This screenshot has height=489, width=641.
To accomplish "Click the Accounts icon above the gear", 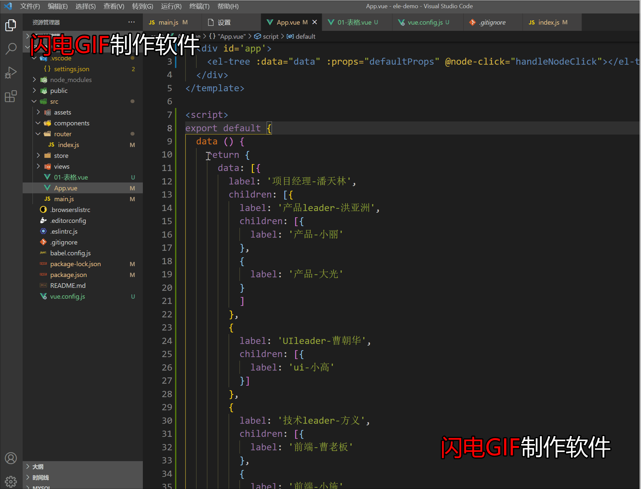I will [11, 458].
